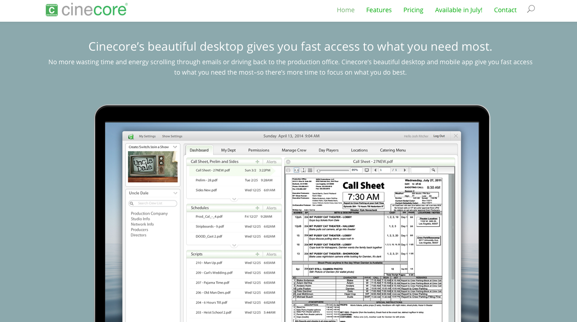Viewport: 577px width, 322px height.
Task: Select Production Company in the crew list
Action: [149, 213]
